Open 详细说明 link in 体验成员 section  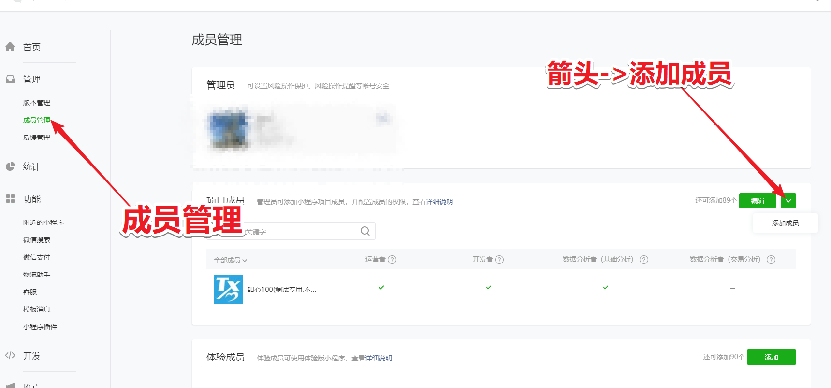pos(379,358)
